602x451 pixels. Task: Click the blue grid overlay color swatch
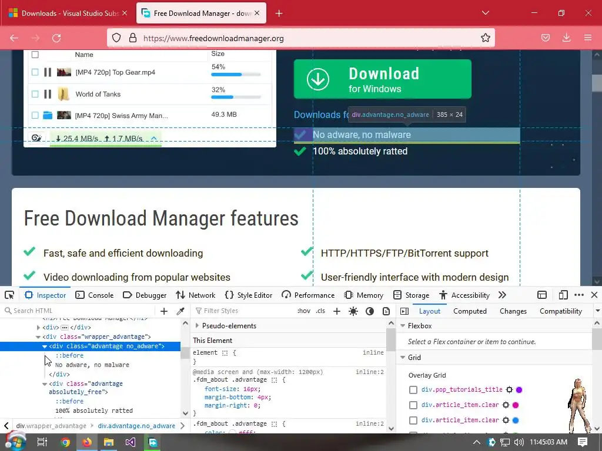coord(516,420)
